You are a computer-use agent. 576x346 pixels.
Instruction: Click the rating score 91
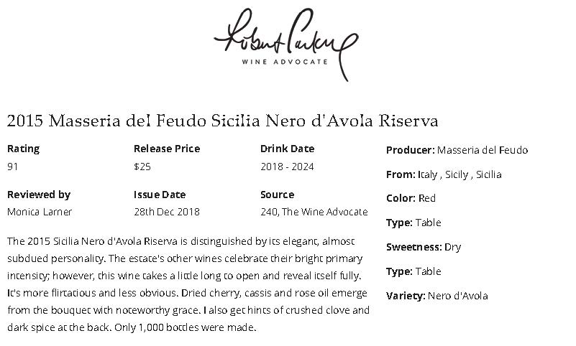[x=13, y=167]
